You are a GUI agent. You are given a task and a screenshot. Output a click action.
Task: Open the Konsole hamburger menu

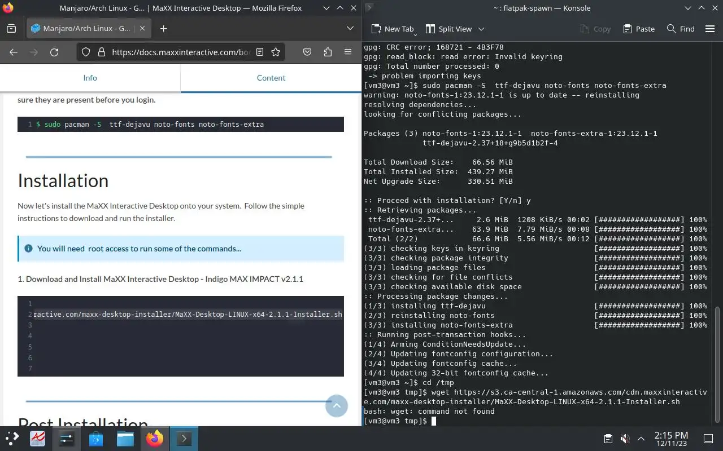(x=710, y=29)
